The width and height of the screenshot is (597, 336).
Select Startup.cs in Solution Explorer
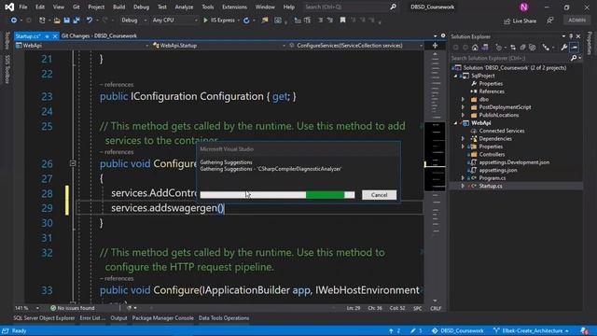pos(491,186)
